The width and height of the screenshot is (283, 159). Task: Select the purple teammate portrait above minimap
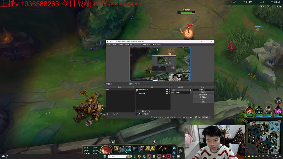278,110
